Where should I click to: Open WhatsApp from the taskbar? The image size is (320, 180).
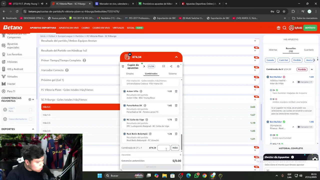(x=196, y=175)
